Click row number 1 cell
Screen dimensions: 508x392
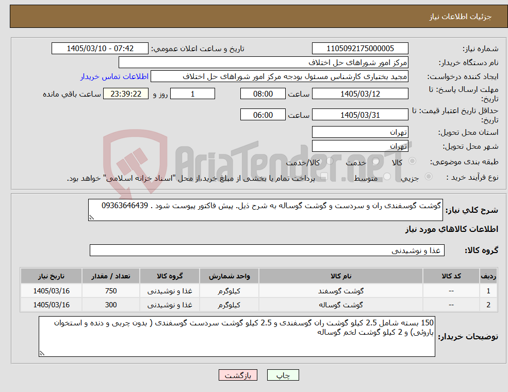pos(488,291)
